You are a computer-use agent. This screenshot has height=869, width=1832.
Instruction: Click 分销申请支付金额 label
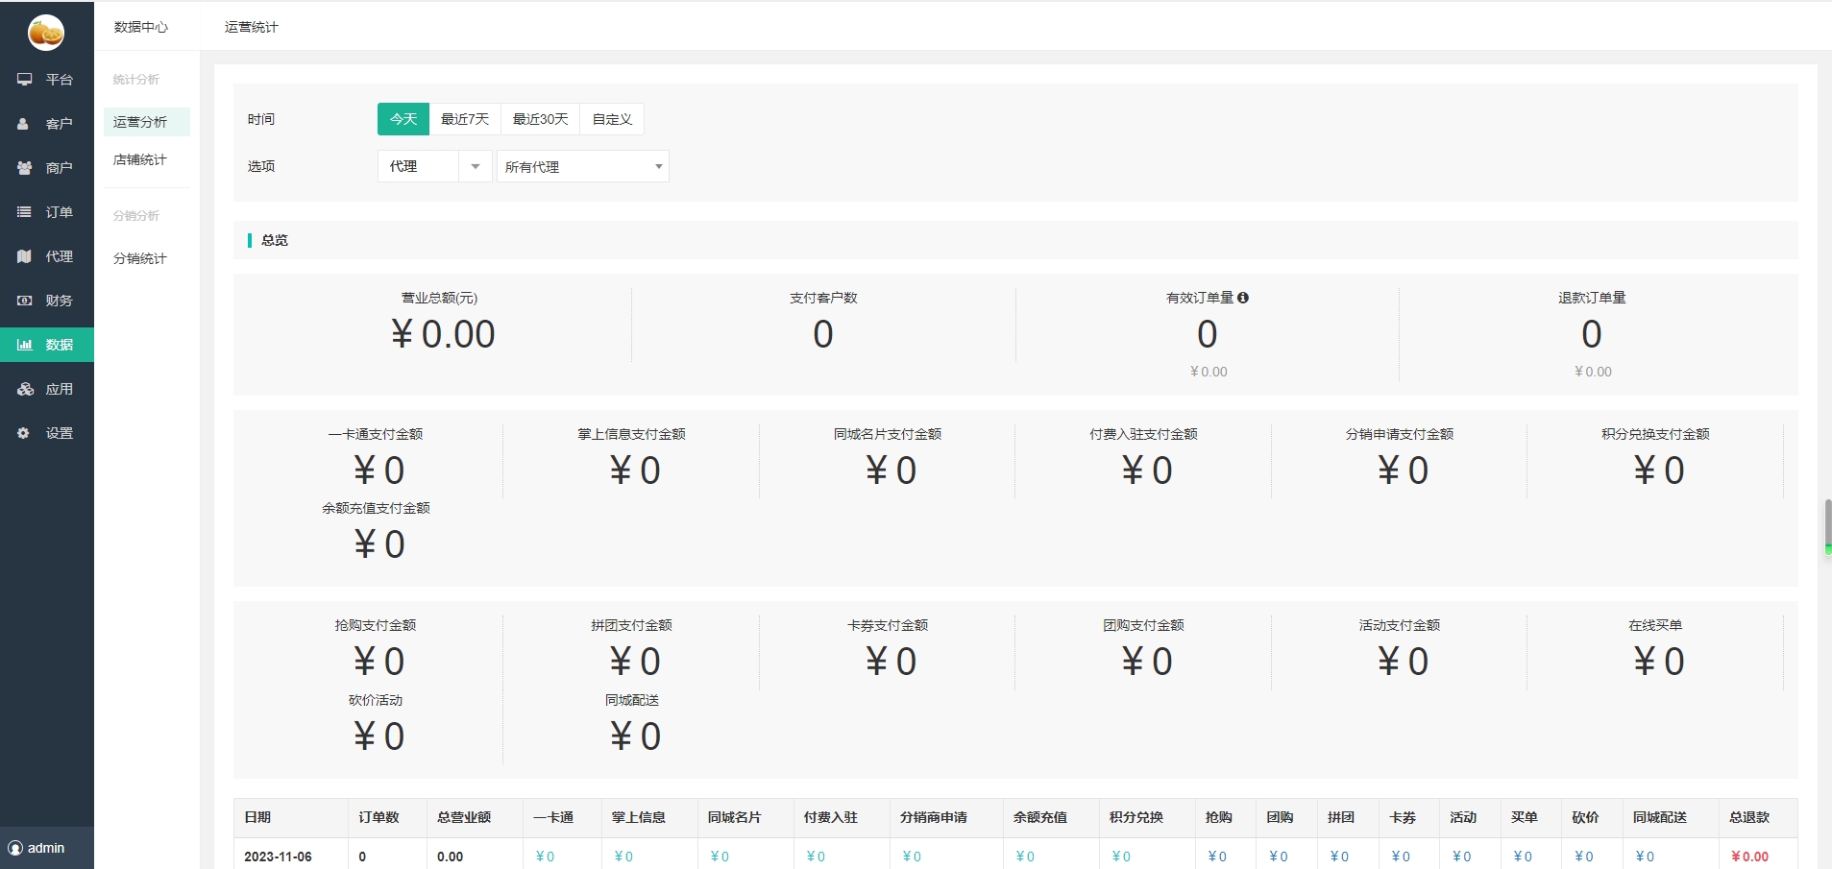[x=1400, y=434]
